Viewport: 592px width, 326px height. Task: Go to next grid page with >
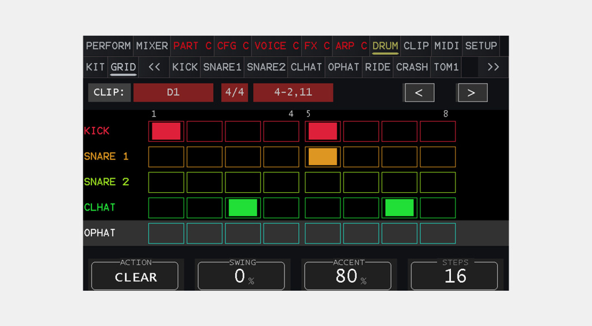point(472,93)
